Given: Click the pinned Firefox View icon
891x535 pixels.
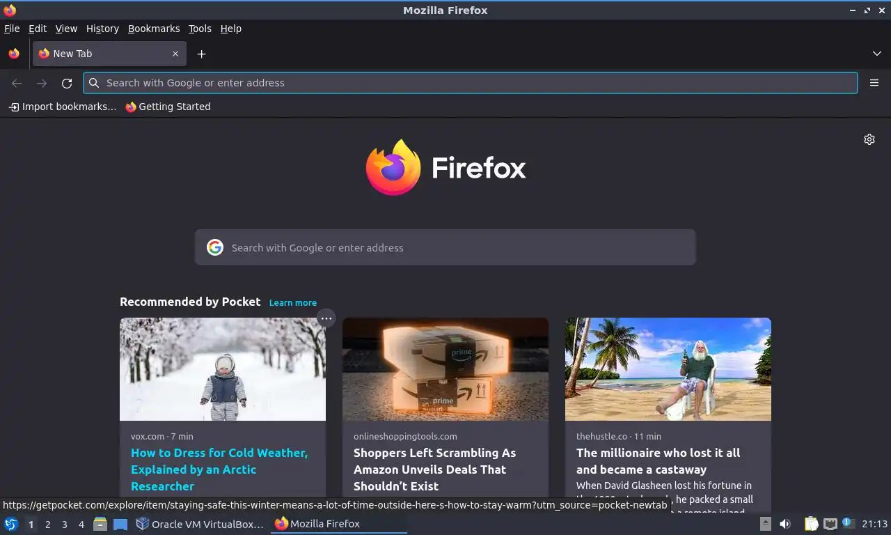Looking at the screenshot, I should (x=14, y=54).
